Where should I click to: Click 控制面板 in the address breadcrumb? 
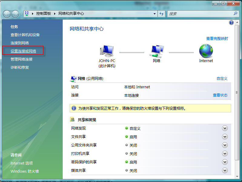(44, 14)
